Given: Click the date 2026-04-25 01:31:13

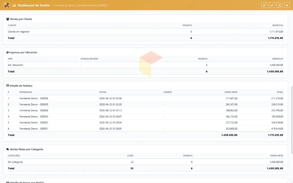Looking at the screenshot, I should pos(110,111).
